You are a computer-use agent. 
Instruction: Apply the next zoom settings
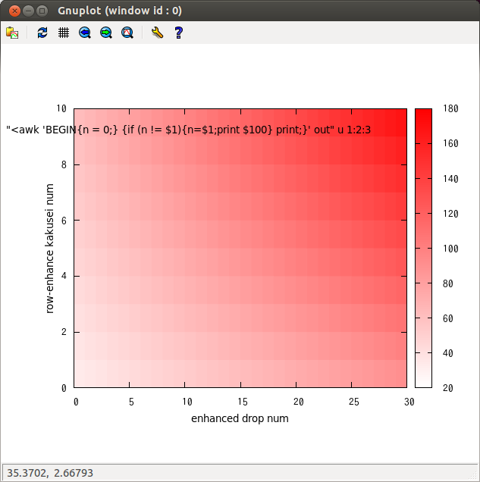point(106,33)
